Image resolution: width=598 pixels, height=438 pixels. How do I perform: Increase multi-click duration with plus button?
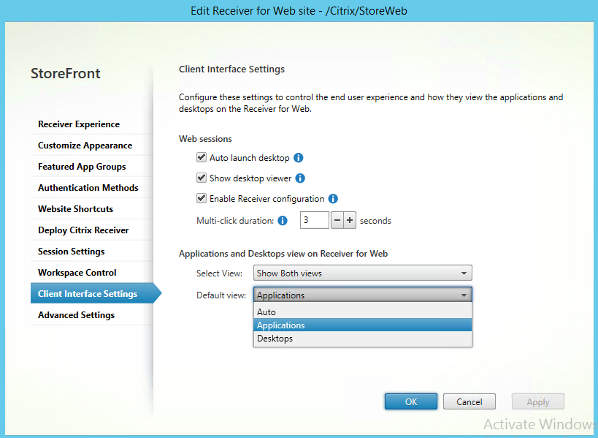(350, 220)
